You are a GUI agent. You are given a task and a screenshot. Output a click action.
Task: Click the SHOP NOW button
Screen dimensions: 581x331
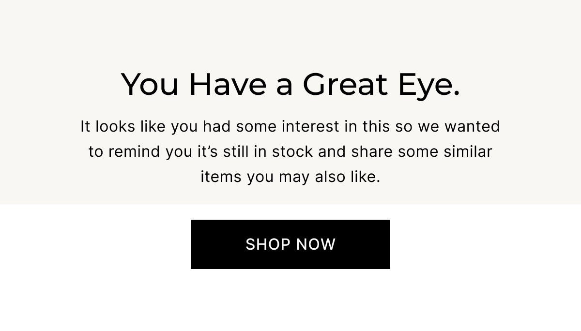[290, 244]
